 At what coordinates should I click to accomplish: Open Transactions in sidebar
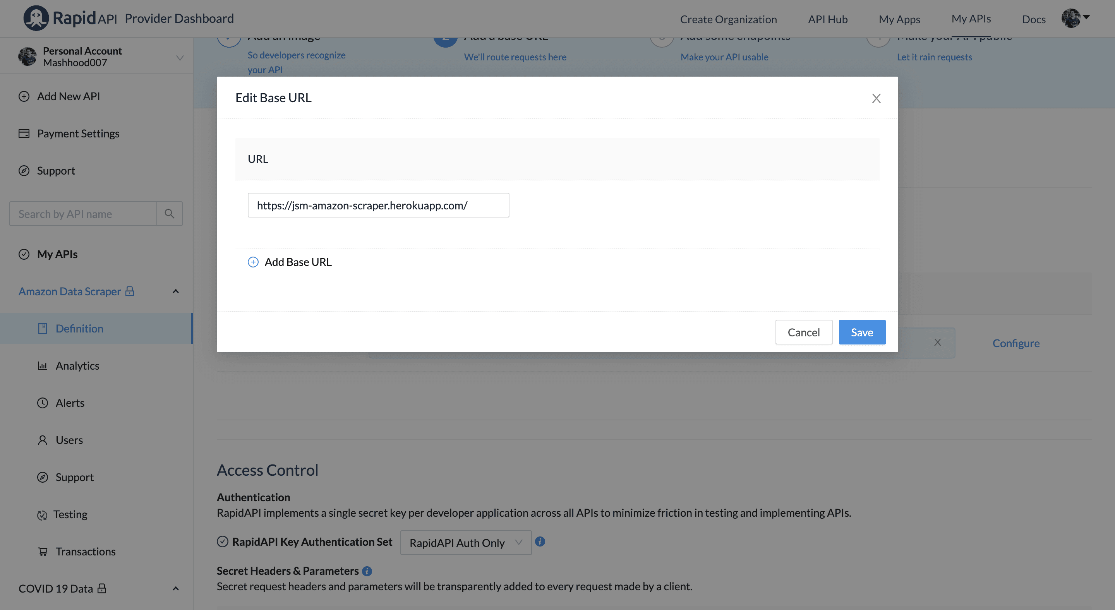[85, 552]
